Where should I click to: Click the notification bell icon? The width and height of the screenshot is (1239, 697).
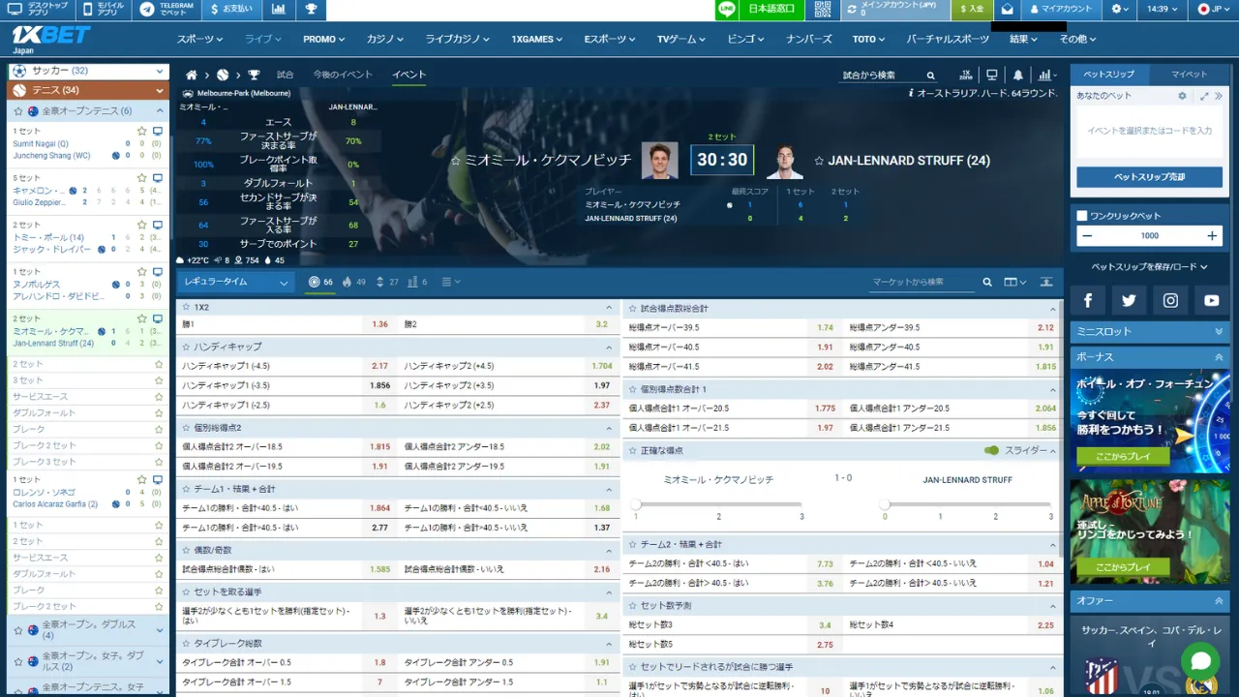pyautogui.click(x=1017, y=76)
